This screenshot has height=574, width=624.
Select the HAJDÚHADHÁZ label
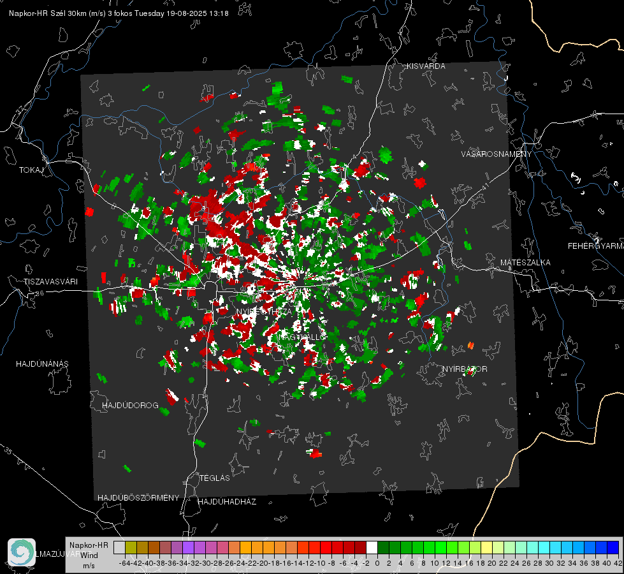[x=228, y=502]
